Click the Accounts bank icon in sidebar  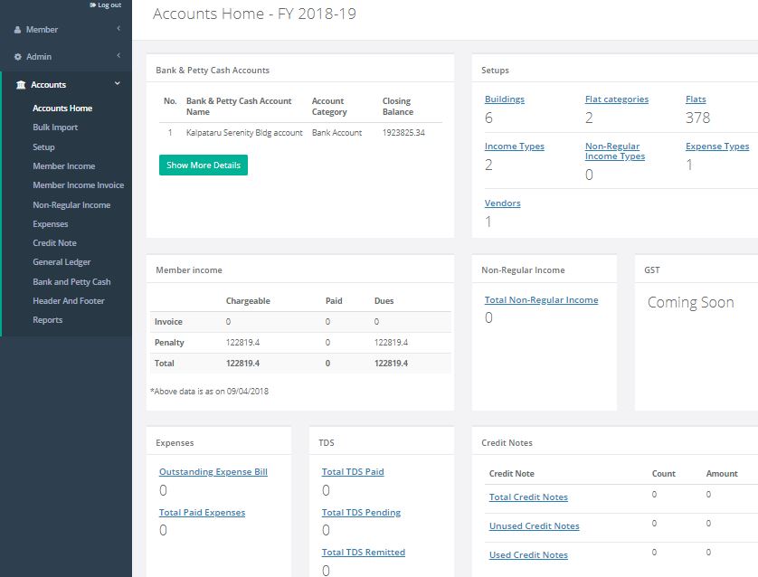[x=18, y=84]
